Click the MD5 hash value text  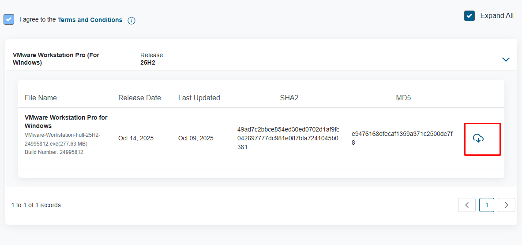(x=402, y=138)
